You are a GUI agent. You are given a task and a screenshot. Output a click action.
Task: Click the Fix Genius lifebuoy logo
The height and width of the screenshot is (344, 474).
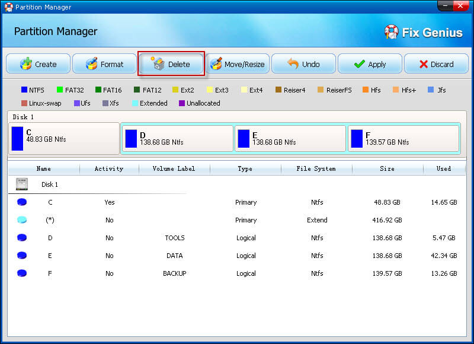[x=392, y=32]
